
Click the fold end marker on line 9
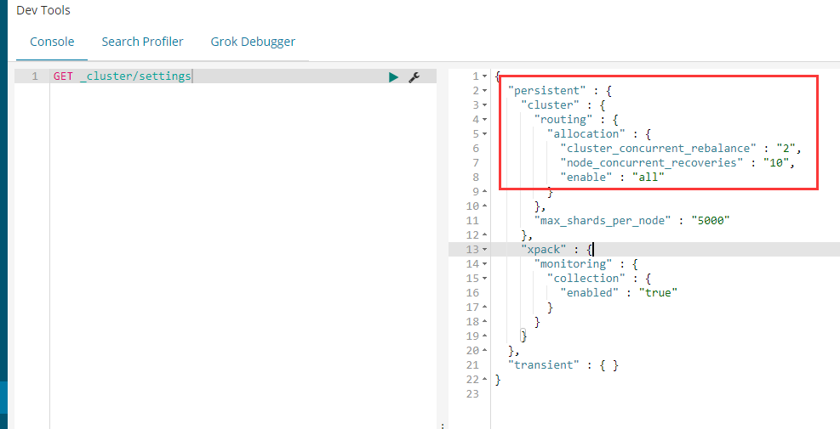[485, 191]
